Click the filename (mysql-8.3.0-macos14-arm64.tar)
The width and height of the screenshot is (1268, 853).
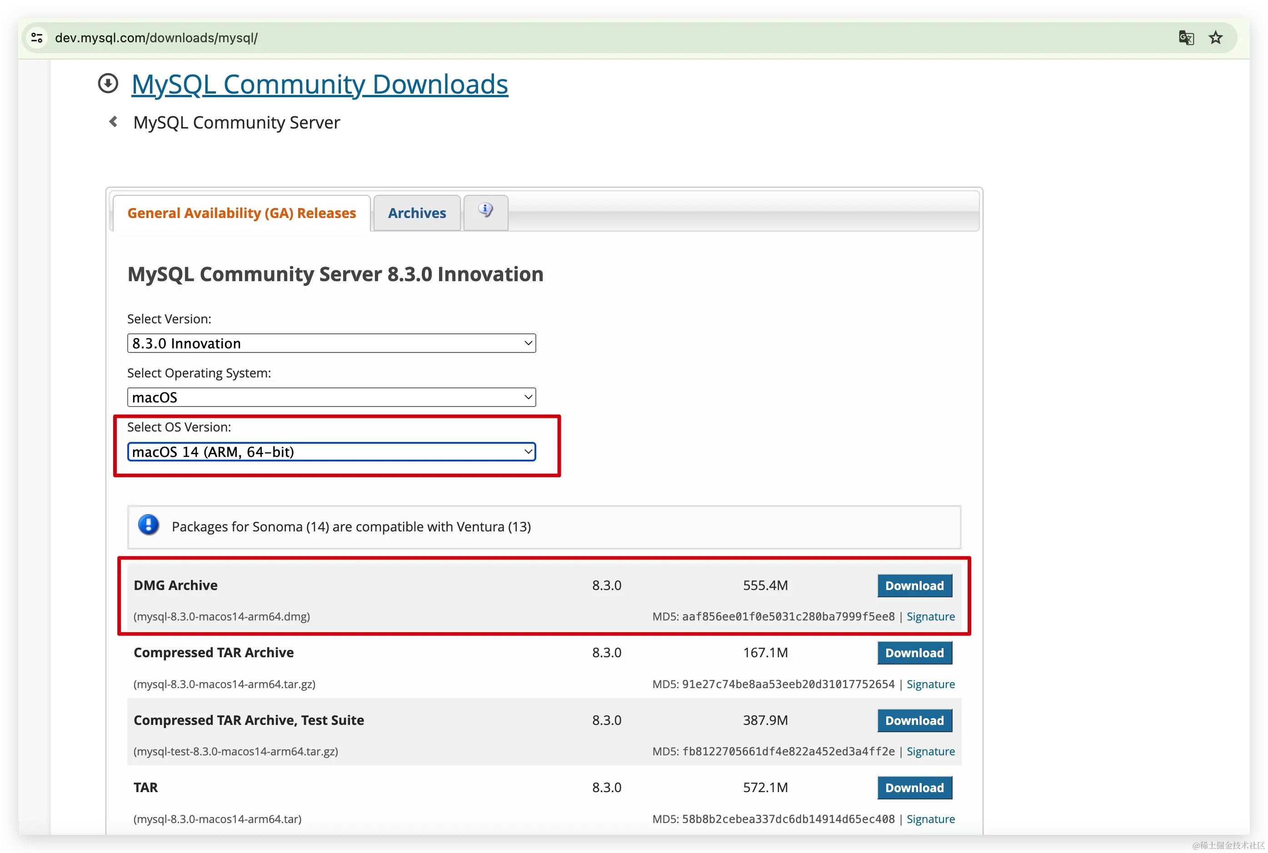click(x=217, y=819)
